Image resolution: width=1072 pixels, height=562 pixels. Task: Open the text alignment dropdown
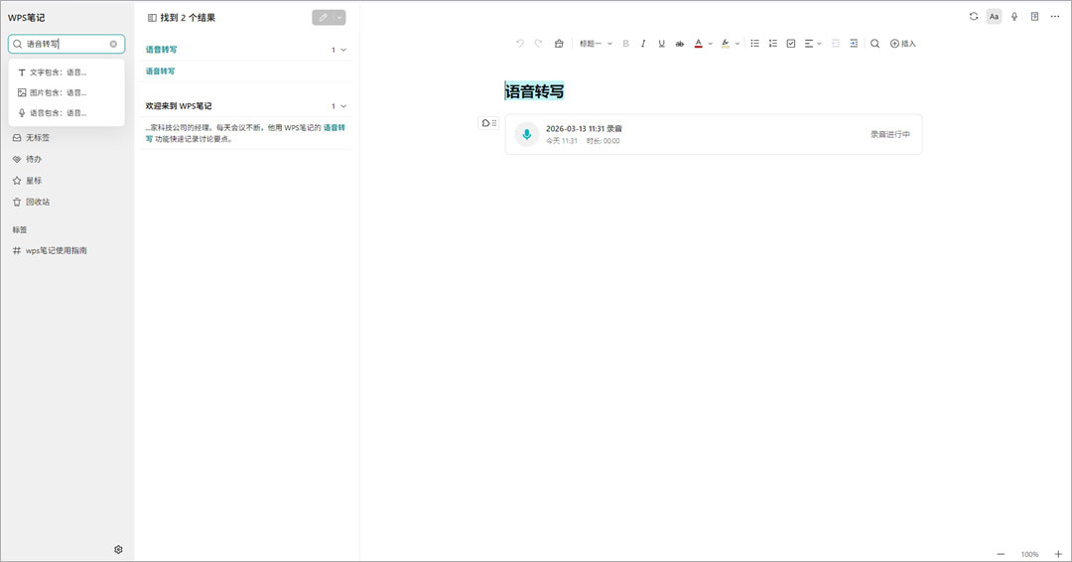point(812,43)
